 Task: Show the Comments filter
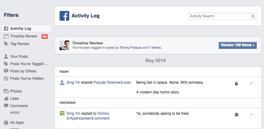19,106
